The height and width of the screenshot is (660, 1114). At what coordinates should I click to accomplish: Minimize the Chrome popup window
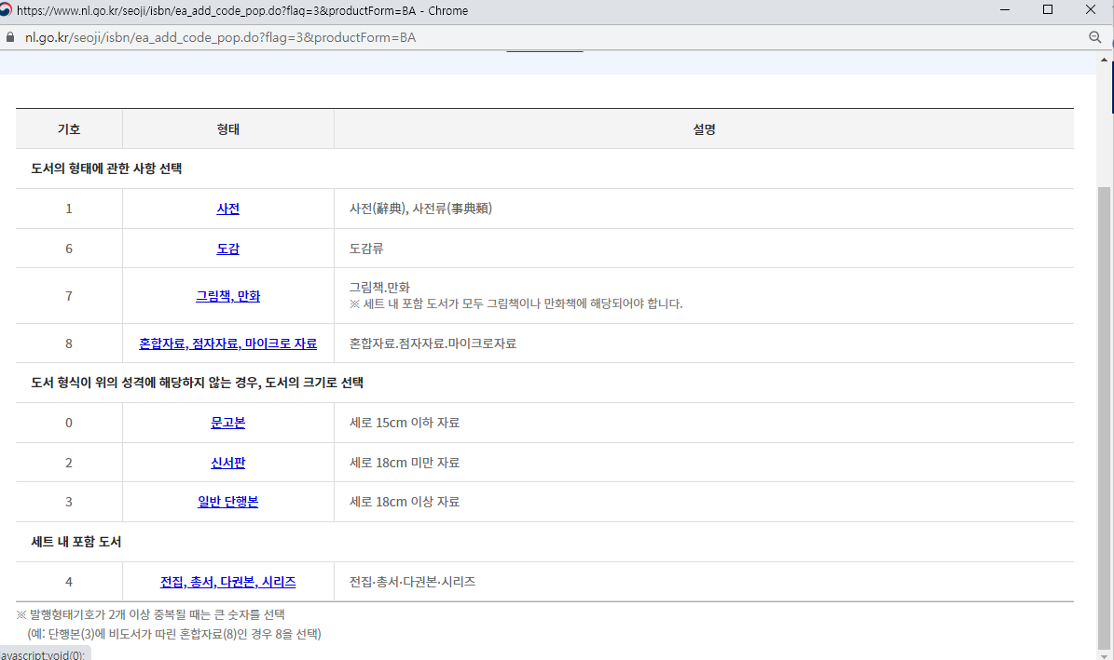[1005, 10]
